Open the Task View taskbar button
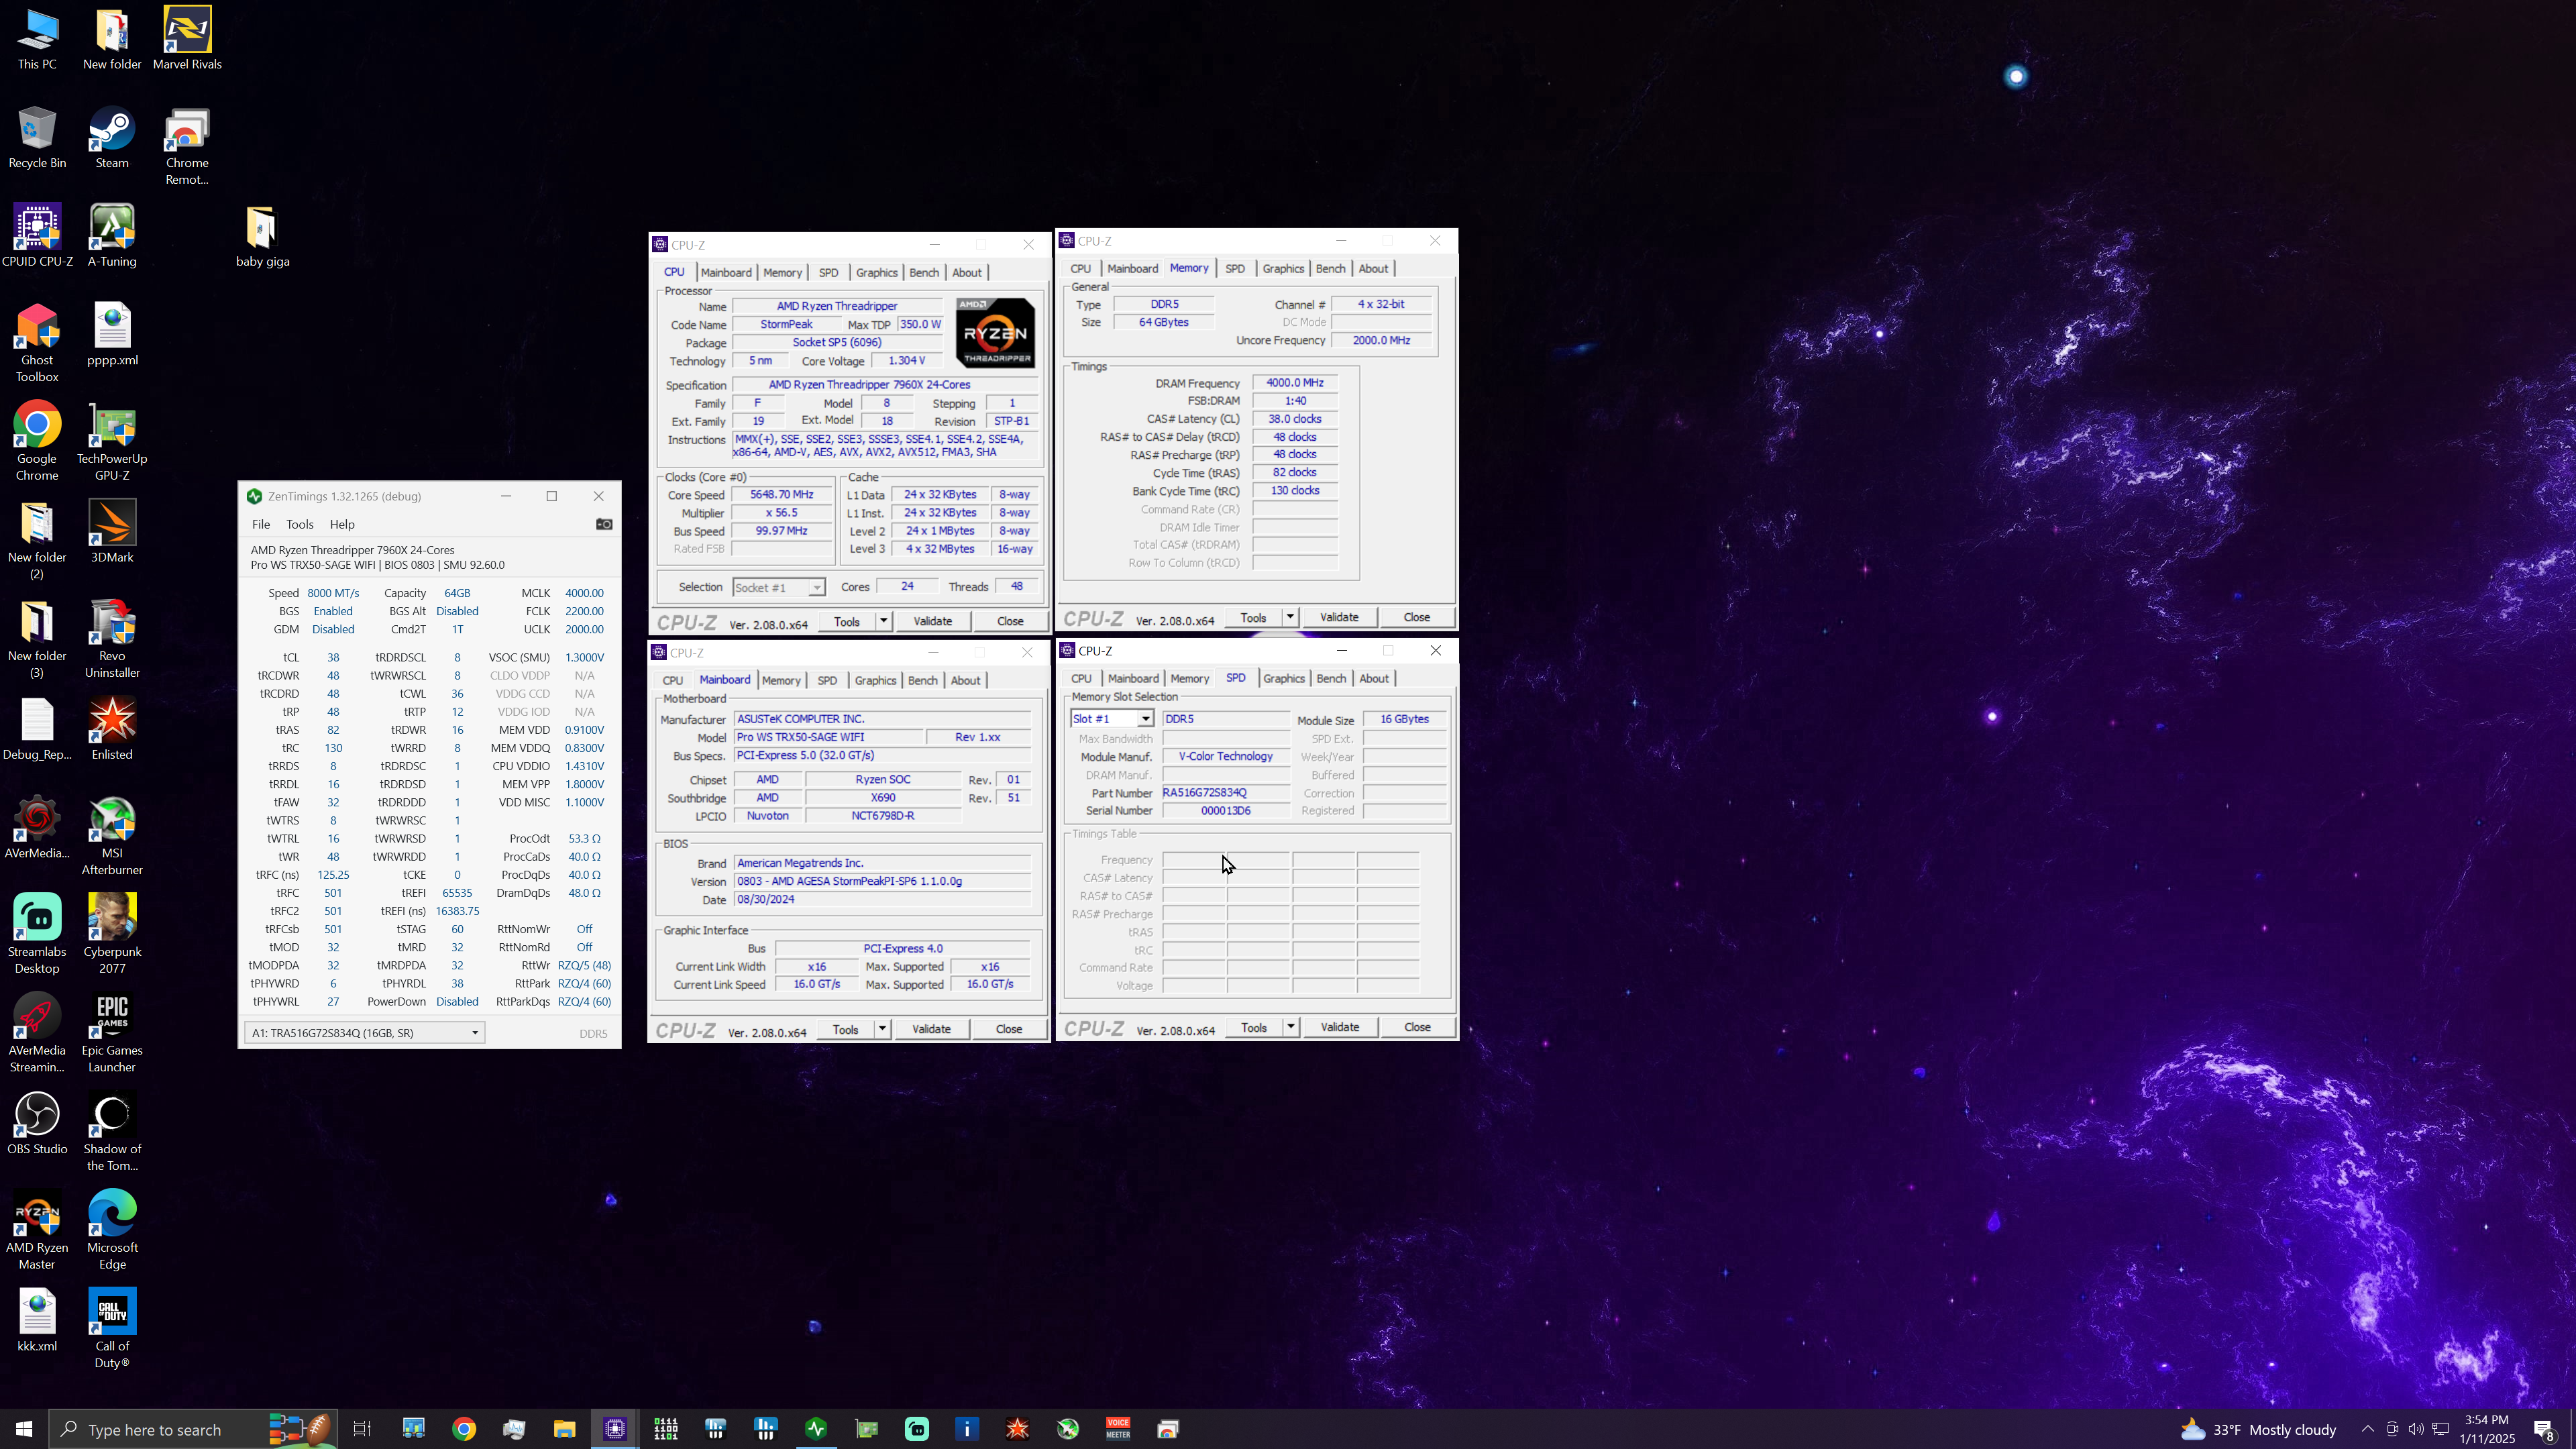The height and width of the screenshot is (1449, 2576). click(x=362, y=1429)
